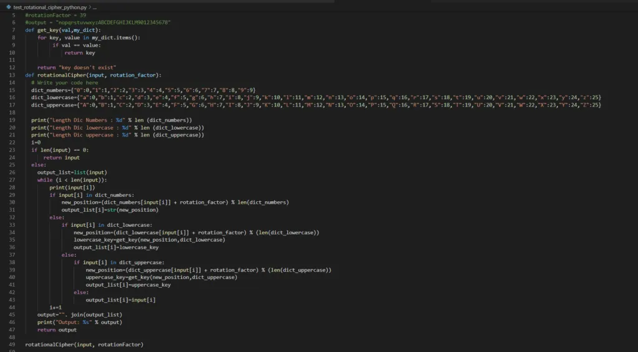Viewport: 638px width, 352px height.
Task: Click the #rotationFactor = 39 comment
Action: [55, 15]
